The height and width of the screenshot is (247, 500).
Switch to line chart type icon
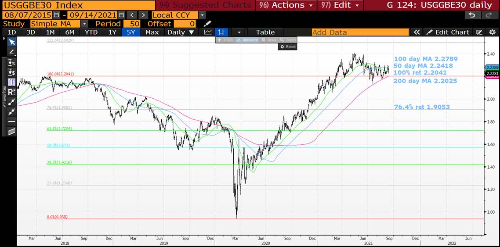[208, 32]
